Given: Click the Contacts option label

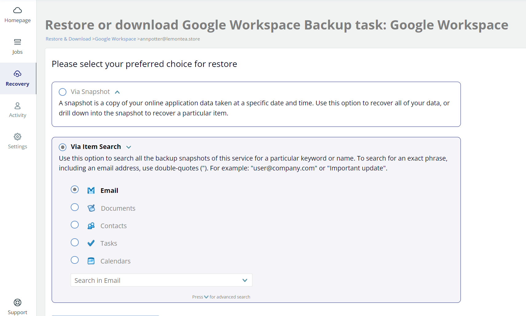Looking at the screenshot, I should point(113,226).
